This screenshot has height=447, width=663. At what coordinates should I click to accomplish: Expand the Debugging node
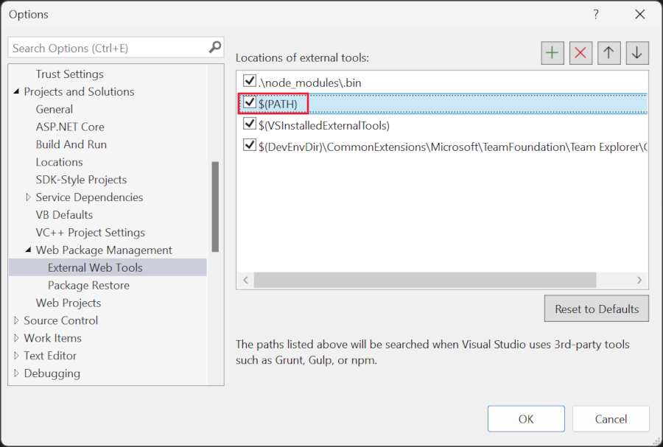tap(16, 373)
